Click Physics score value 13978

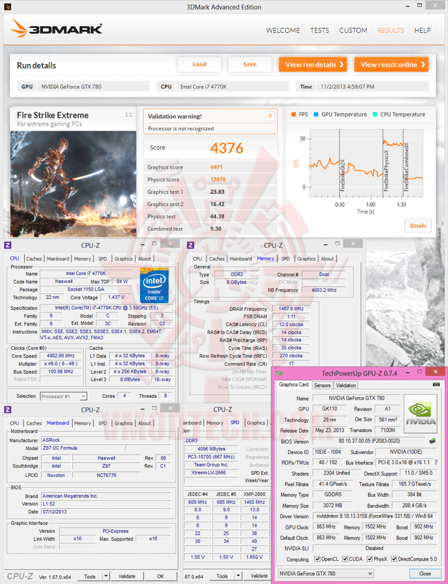pos(218,179)
